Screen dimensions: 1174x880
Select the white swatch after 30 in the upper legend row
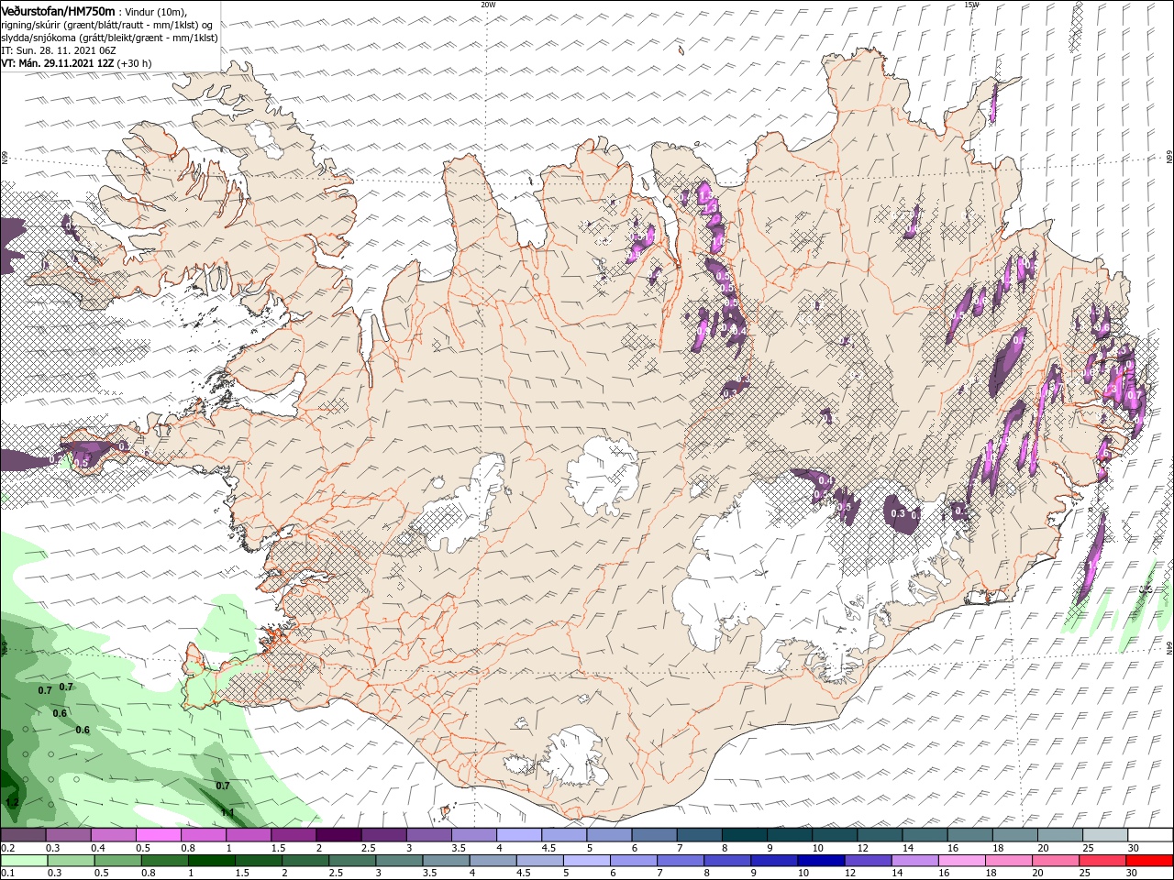pyautogui.click(x=1149, y=834)
